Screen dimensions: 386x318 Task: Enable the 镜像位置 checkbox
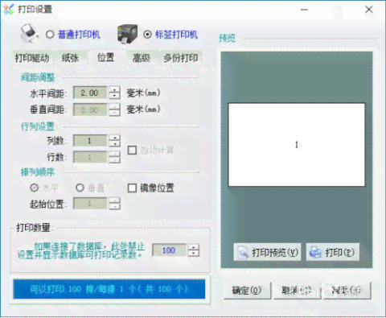(x=132, y=188)
